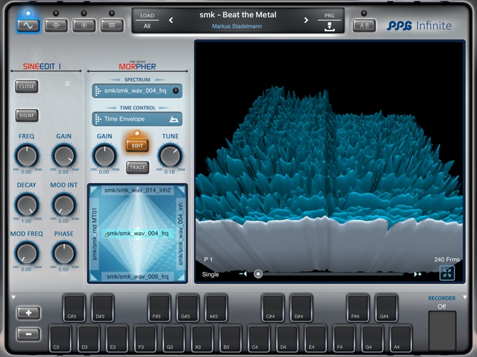Open the grid dots matrix page
The width and height of the screenshot is (477, 357).
(56, 25)
